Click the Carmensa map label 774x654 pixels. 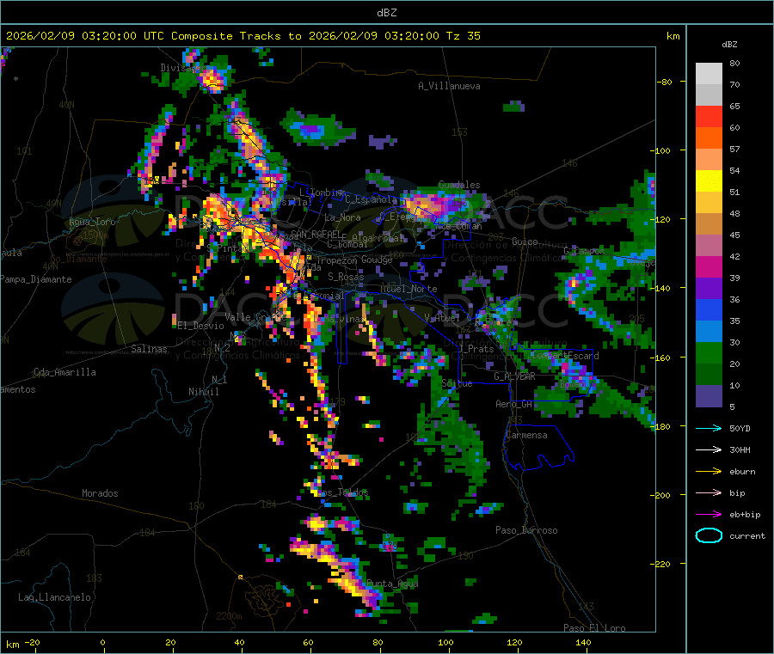pos(526,435)
